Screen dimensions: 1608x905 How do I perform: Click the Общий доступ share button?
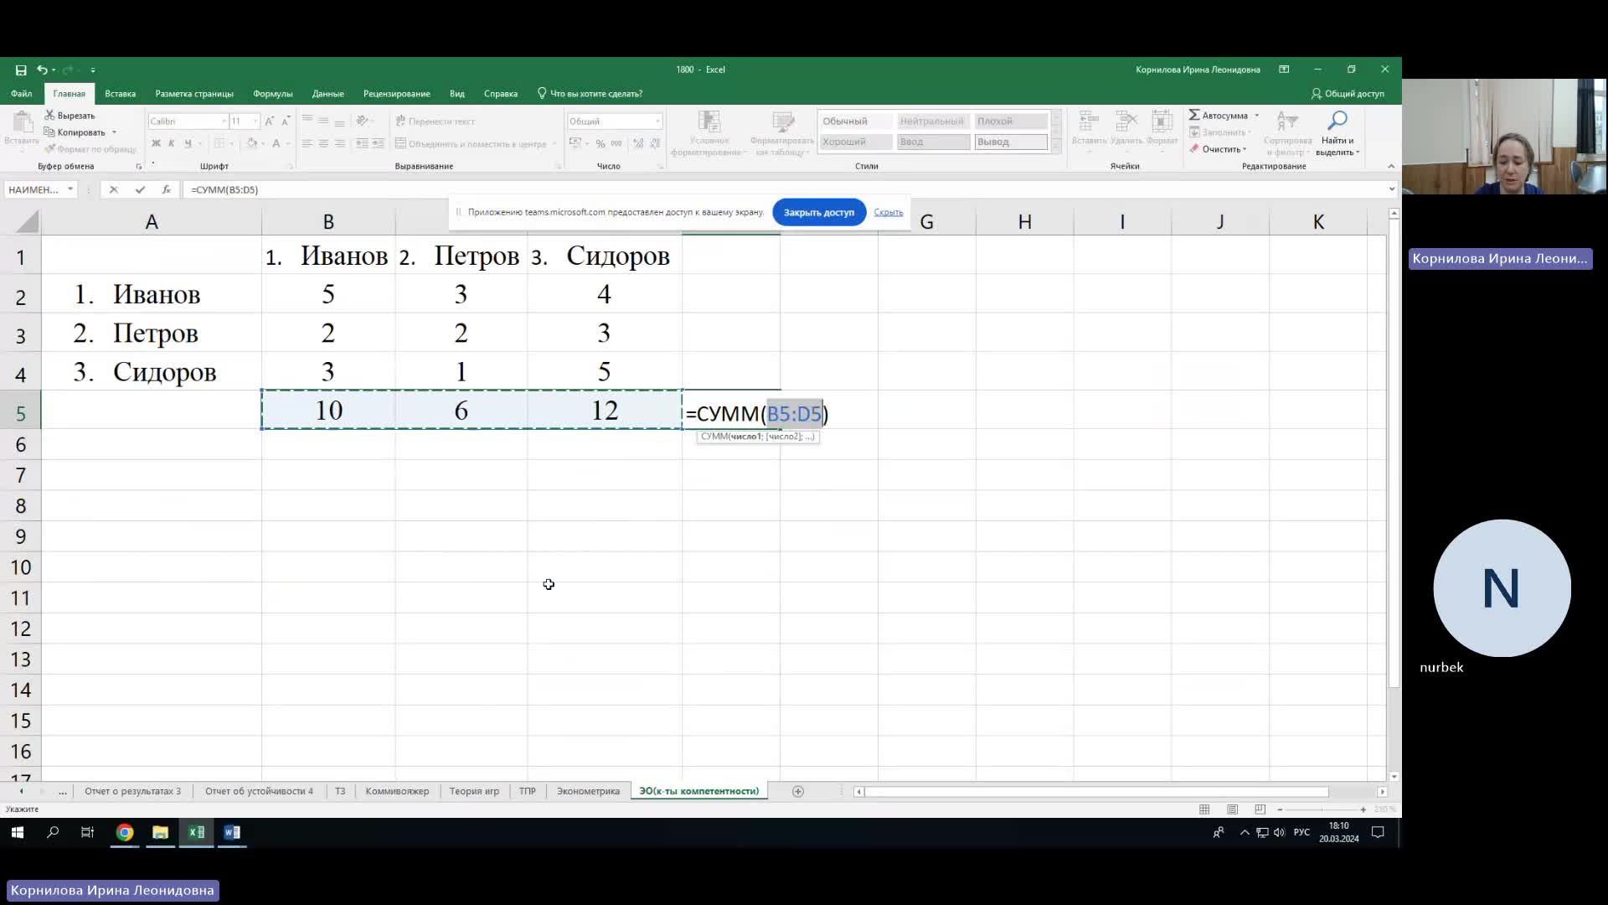(1348, 93)
